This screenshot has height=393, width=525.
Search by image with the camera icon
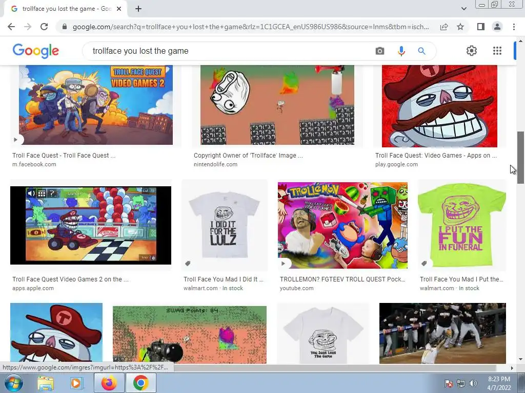pos(380,51)
